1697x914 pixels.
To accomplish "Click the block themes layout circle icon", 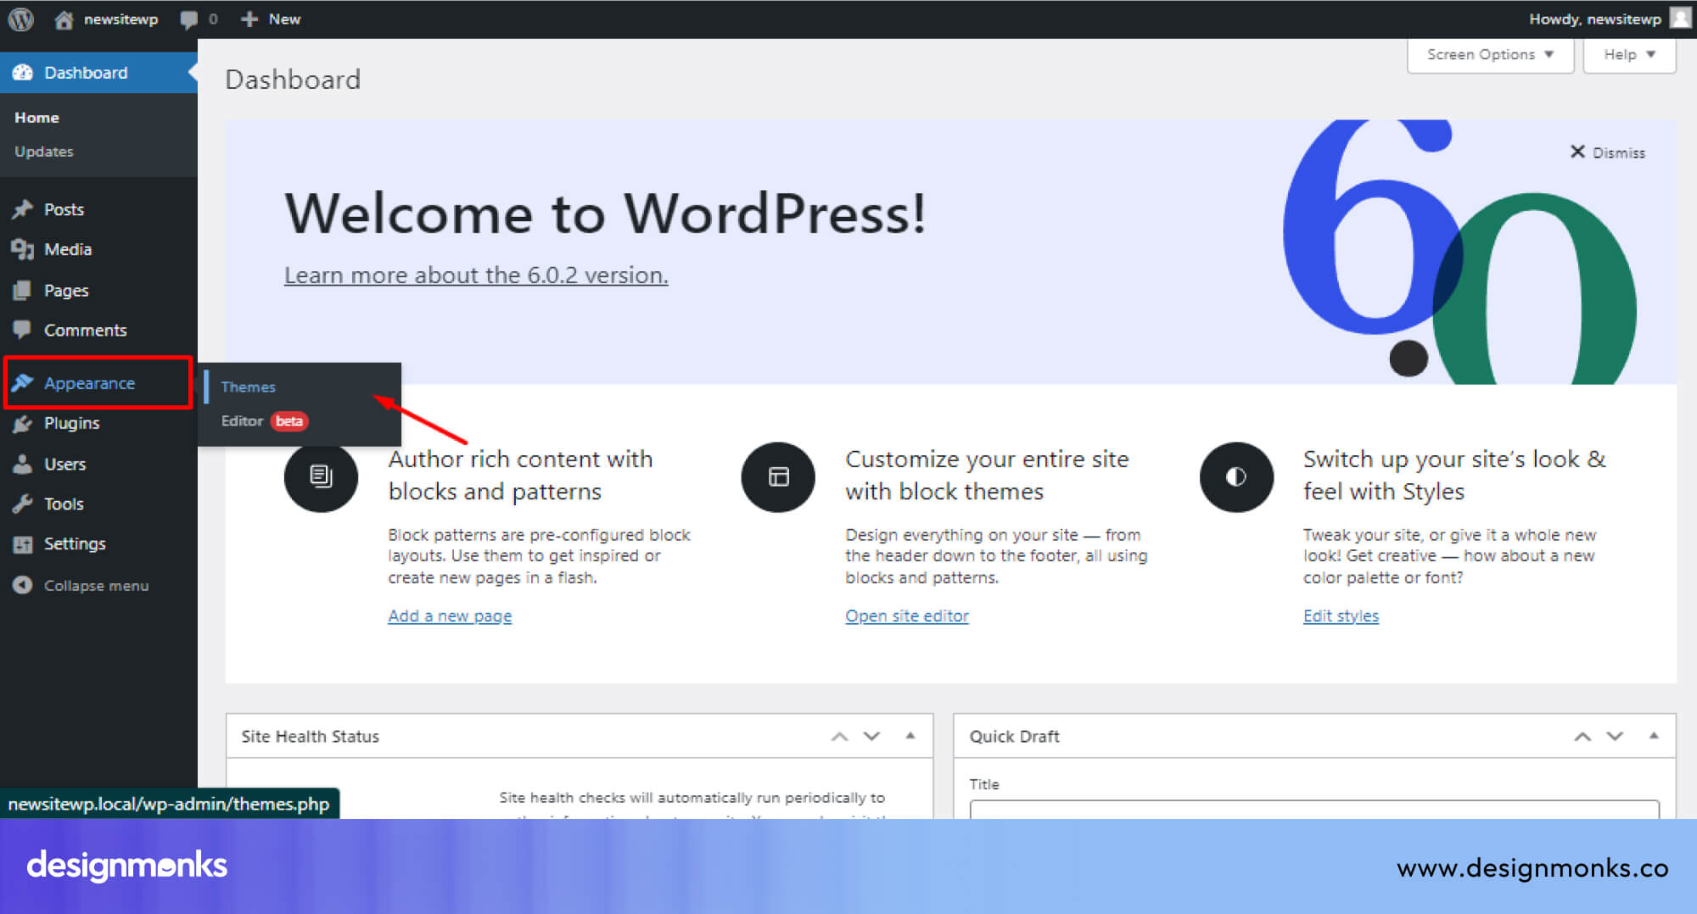I will click(x=778, y=477).
